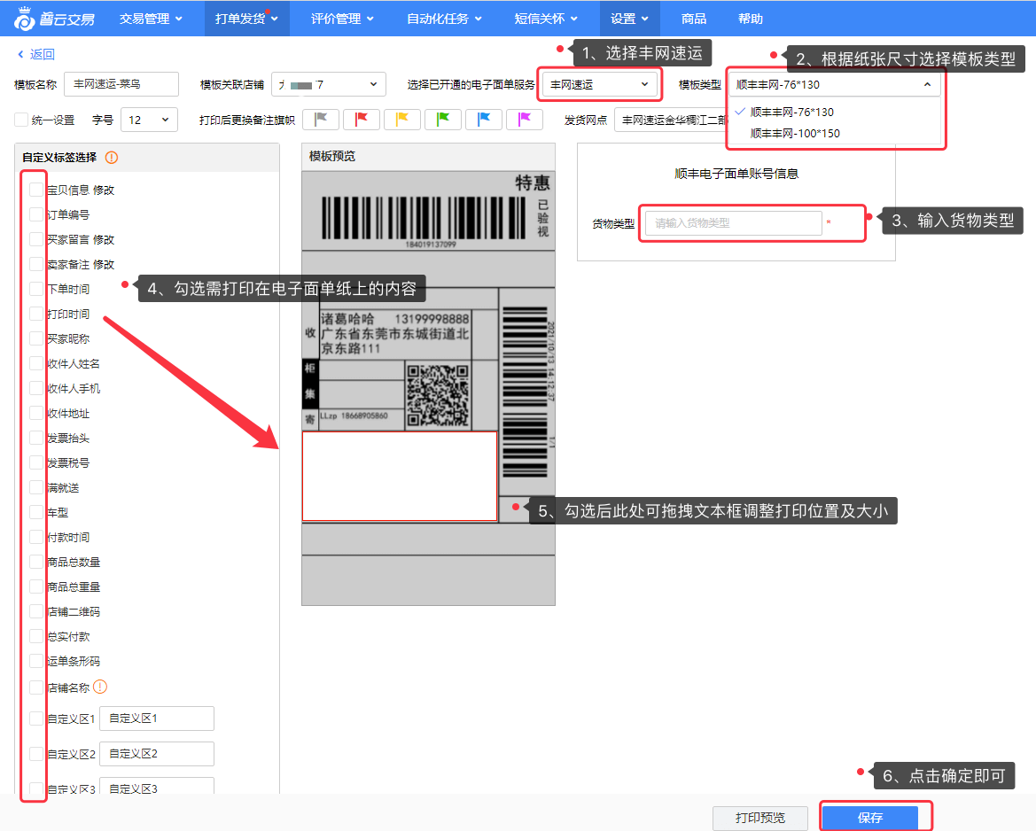Click the 自定义区1 text field
Screen dimensions: 1036x831
coord(157,718)
